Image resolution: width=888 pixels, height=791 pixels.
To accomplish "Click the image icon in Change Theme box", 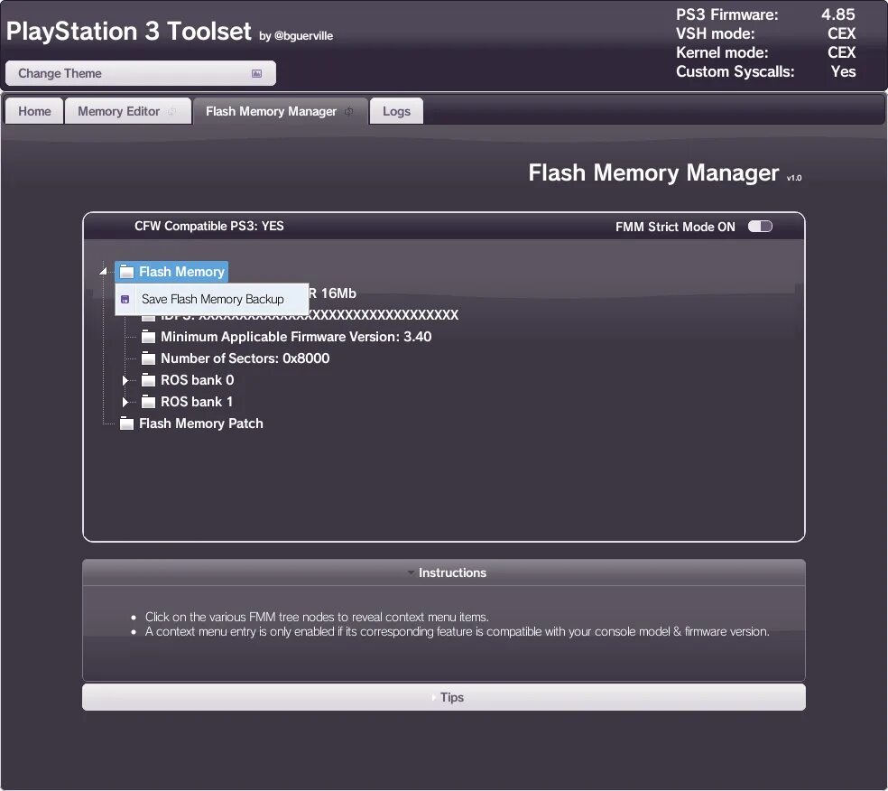I will (256, 74).
